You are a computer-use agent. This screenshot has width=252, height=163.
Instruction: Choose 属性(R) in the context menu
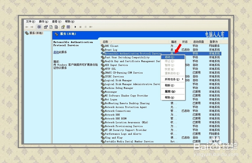(173, 91)
